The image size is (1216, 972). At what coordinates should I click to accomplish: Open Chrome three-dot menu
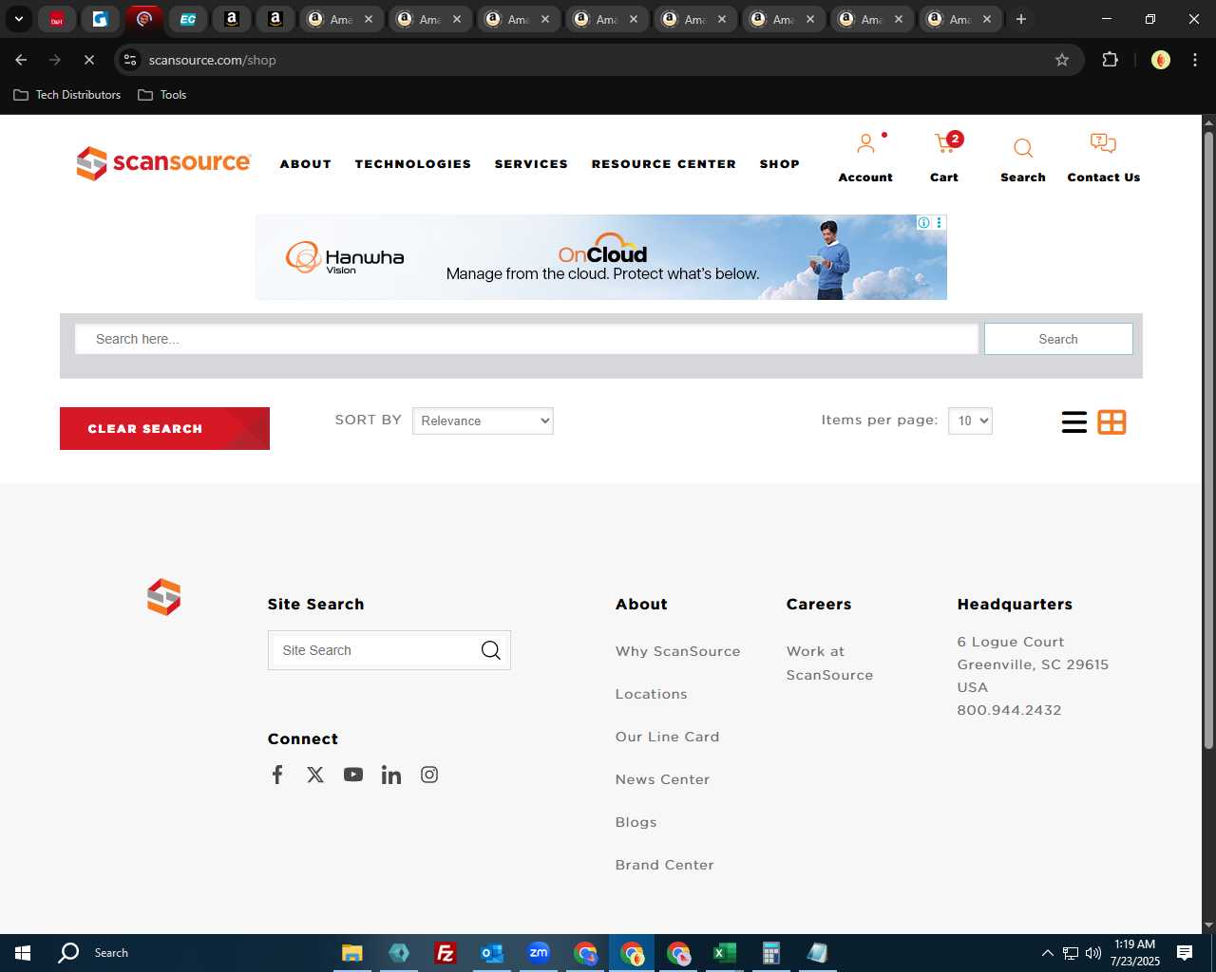(x=1195, y=60)
